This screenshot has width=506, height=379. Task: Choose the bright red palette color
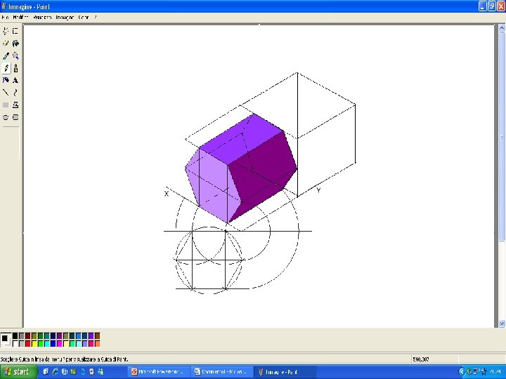pos(27,344)
